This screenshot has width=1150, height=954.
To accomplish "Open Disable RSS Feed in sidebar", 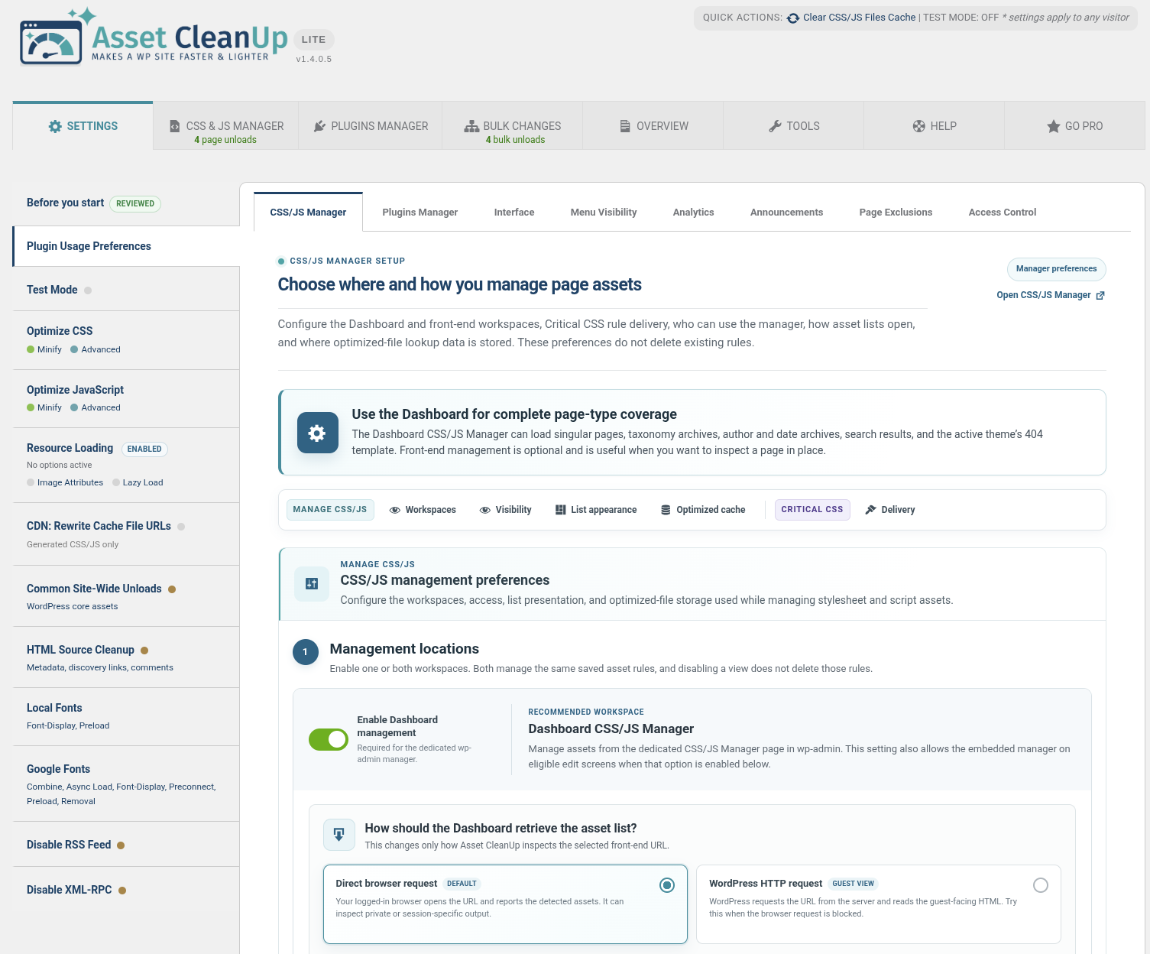I will (126, 845).
